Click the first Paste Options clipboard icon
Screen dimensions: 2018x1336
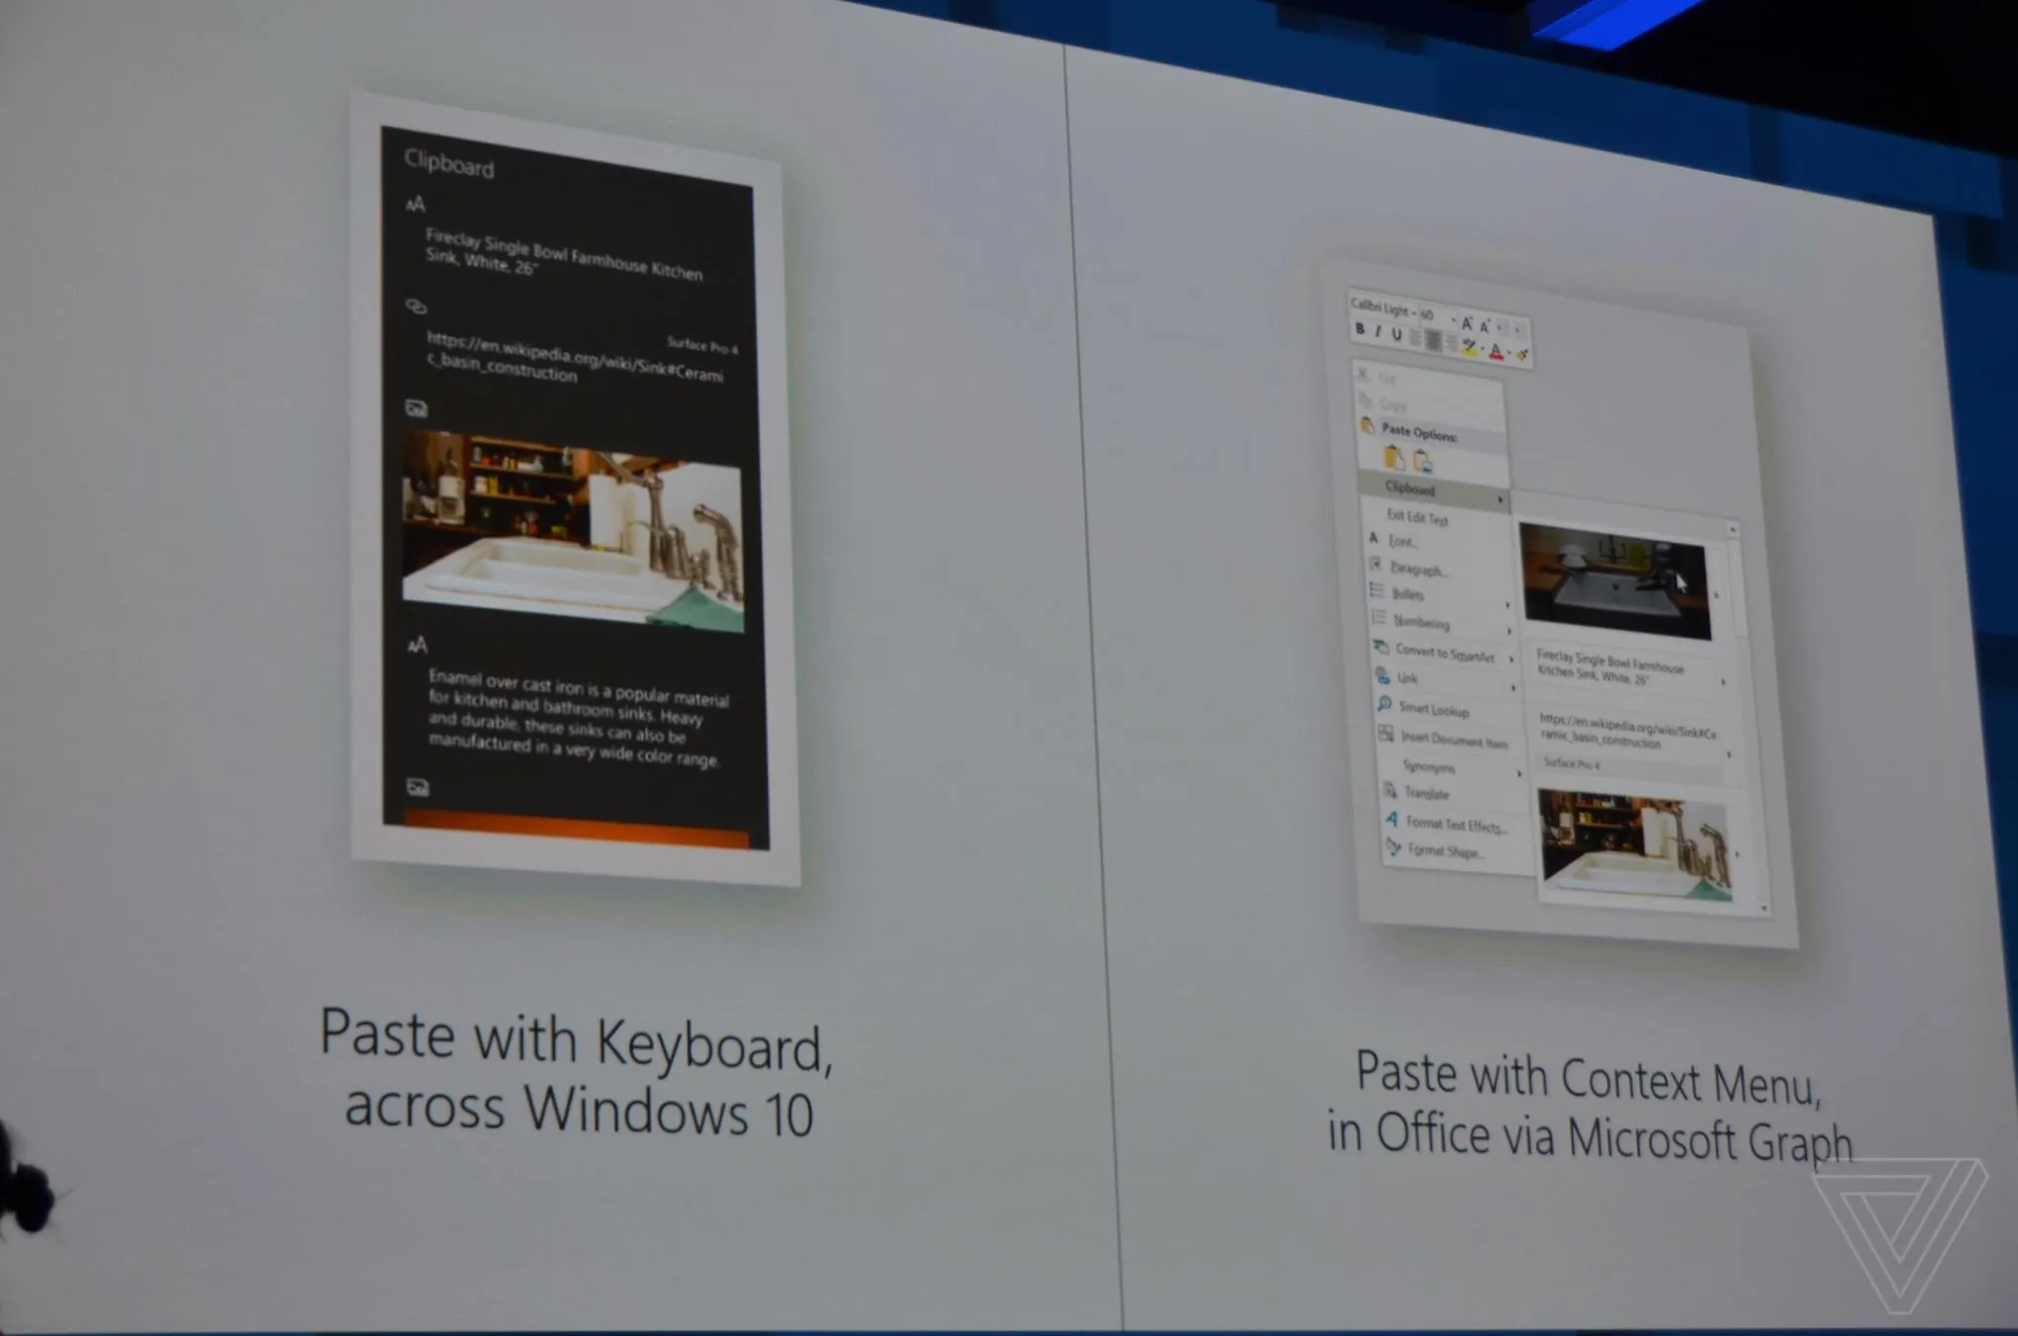tap(1394, 457)
